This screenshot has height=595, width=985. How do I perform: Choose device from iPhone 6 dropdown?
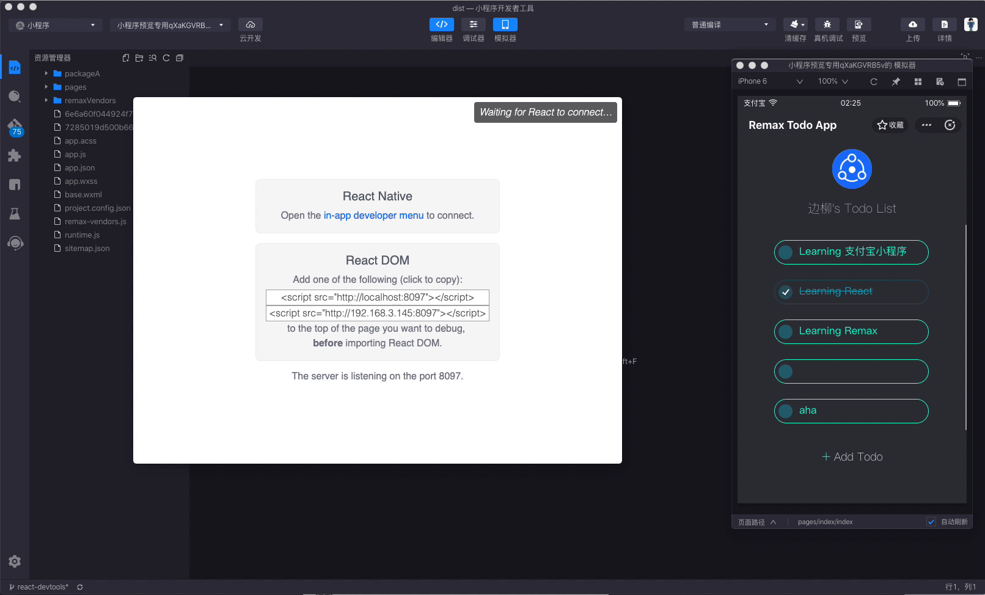[770, 81]
